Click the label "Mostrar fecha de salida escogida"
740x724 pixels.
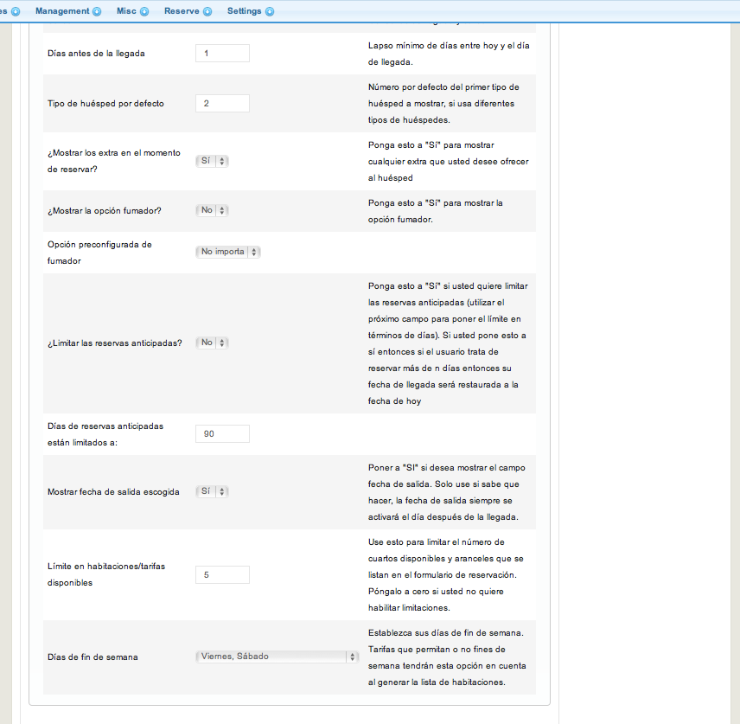click(x=113, y=492)
